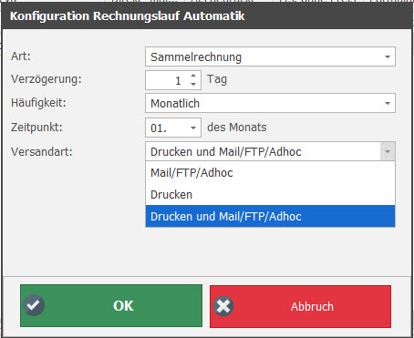Decrease Verzögerung with the down arrow
This screenshot has height=338, width=414.
193,84
